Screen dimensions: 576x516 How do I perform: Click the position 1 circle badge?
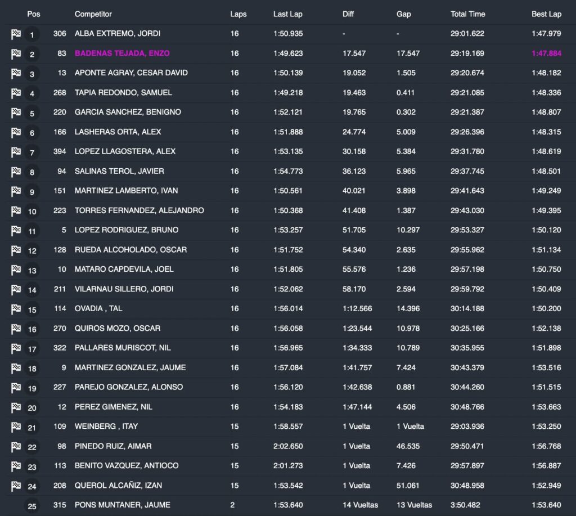tap(32, 35)
